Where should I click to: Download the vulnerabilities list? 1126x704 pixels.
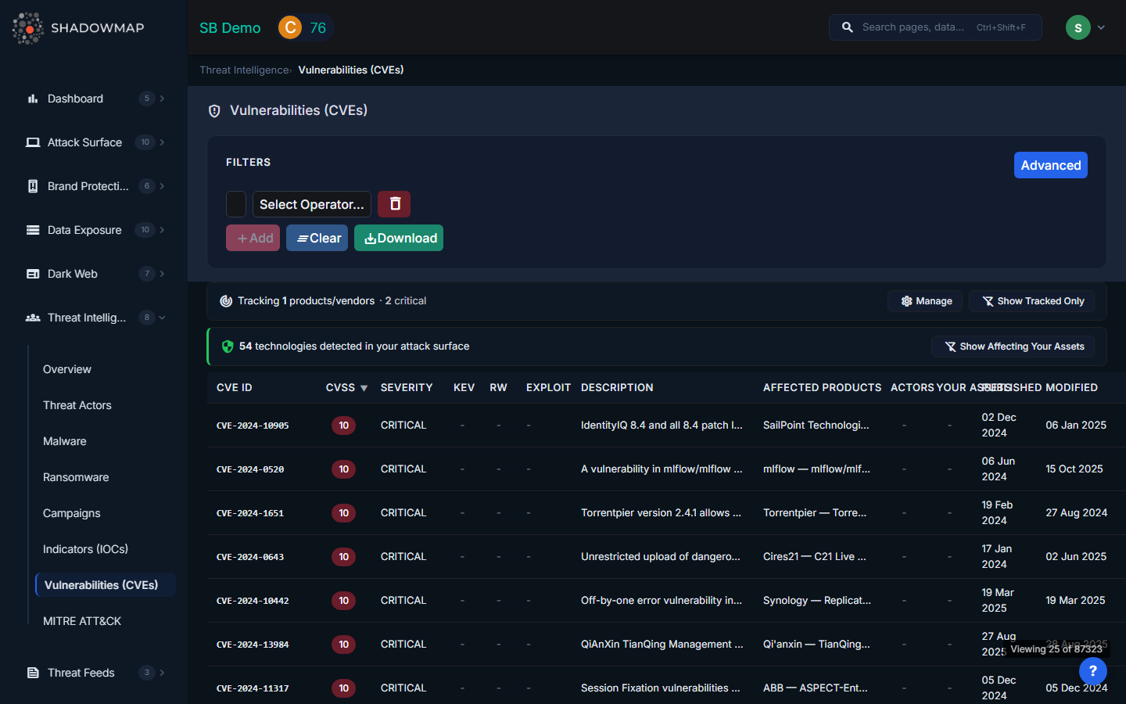click(x=399, y=238)
